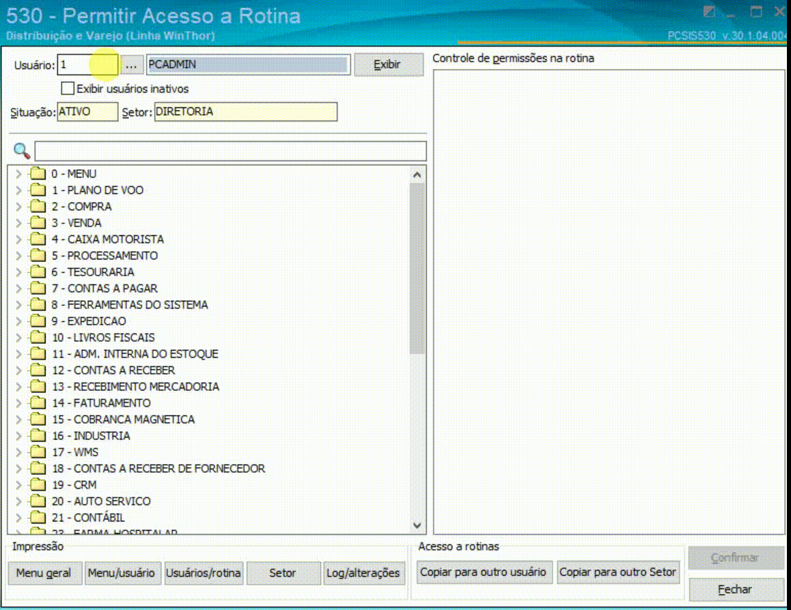The width and height of the screenshot is (791, 610).
Task: Click tree list scrollbar up arrow
Action: (x=417, y=175)
